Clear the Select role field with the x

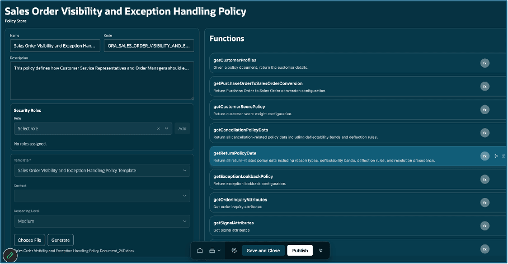[158, 129]
